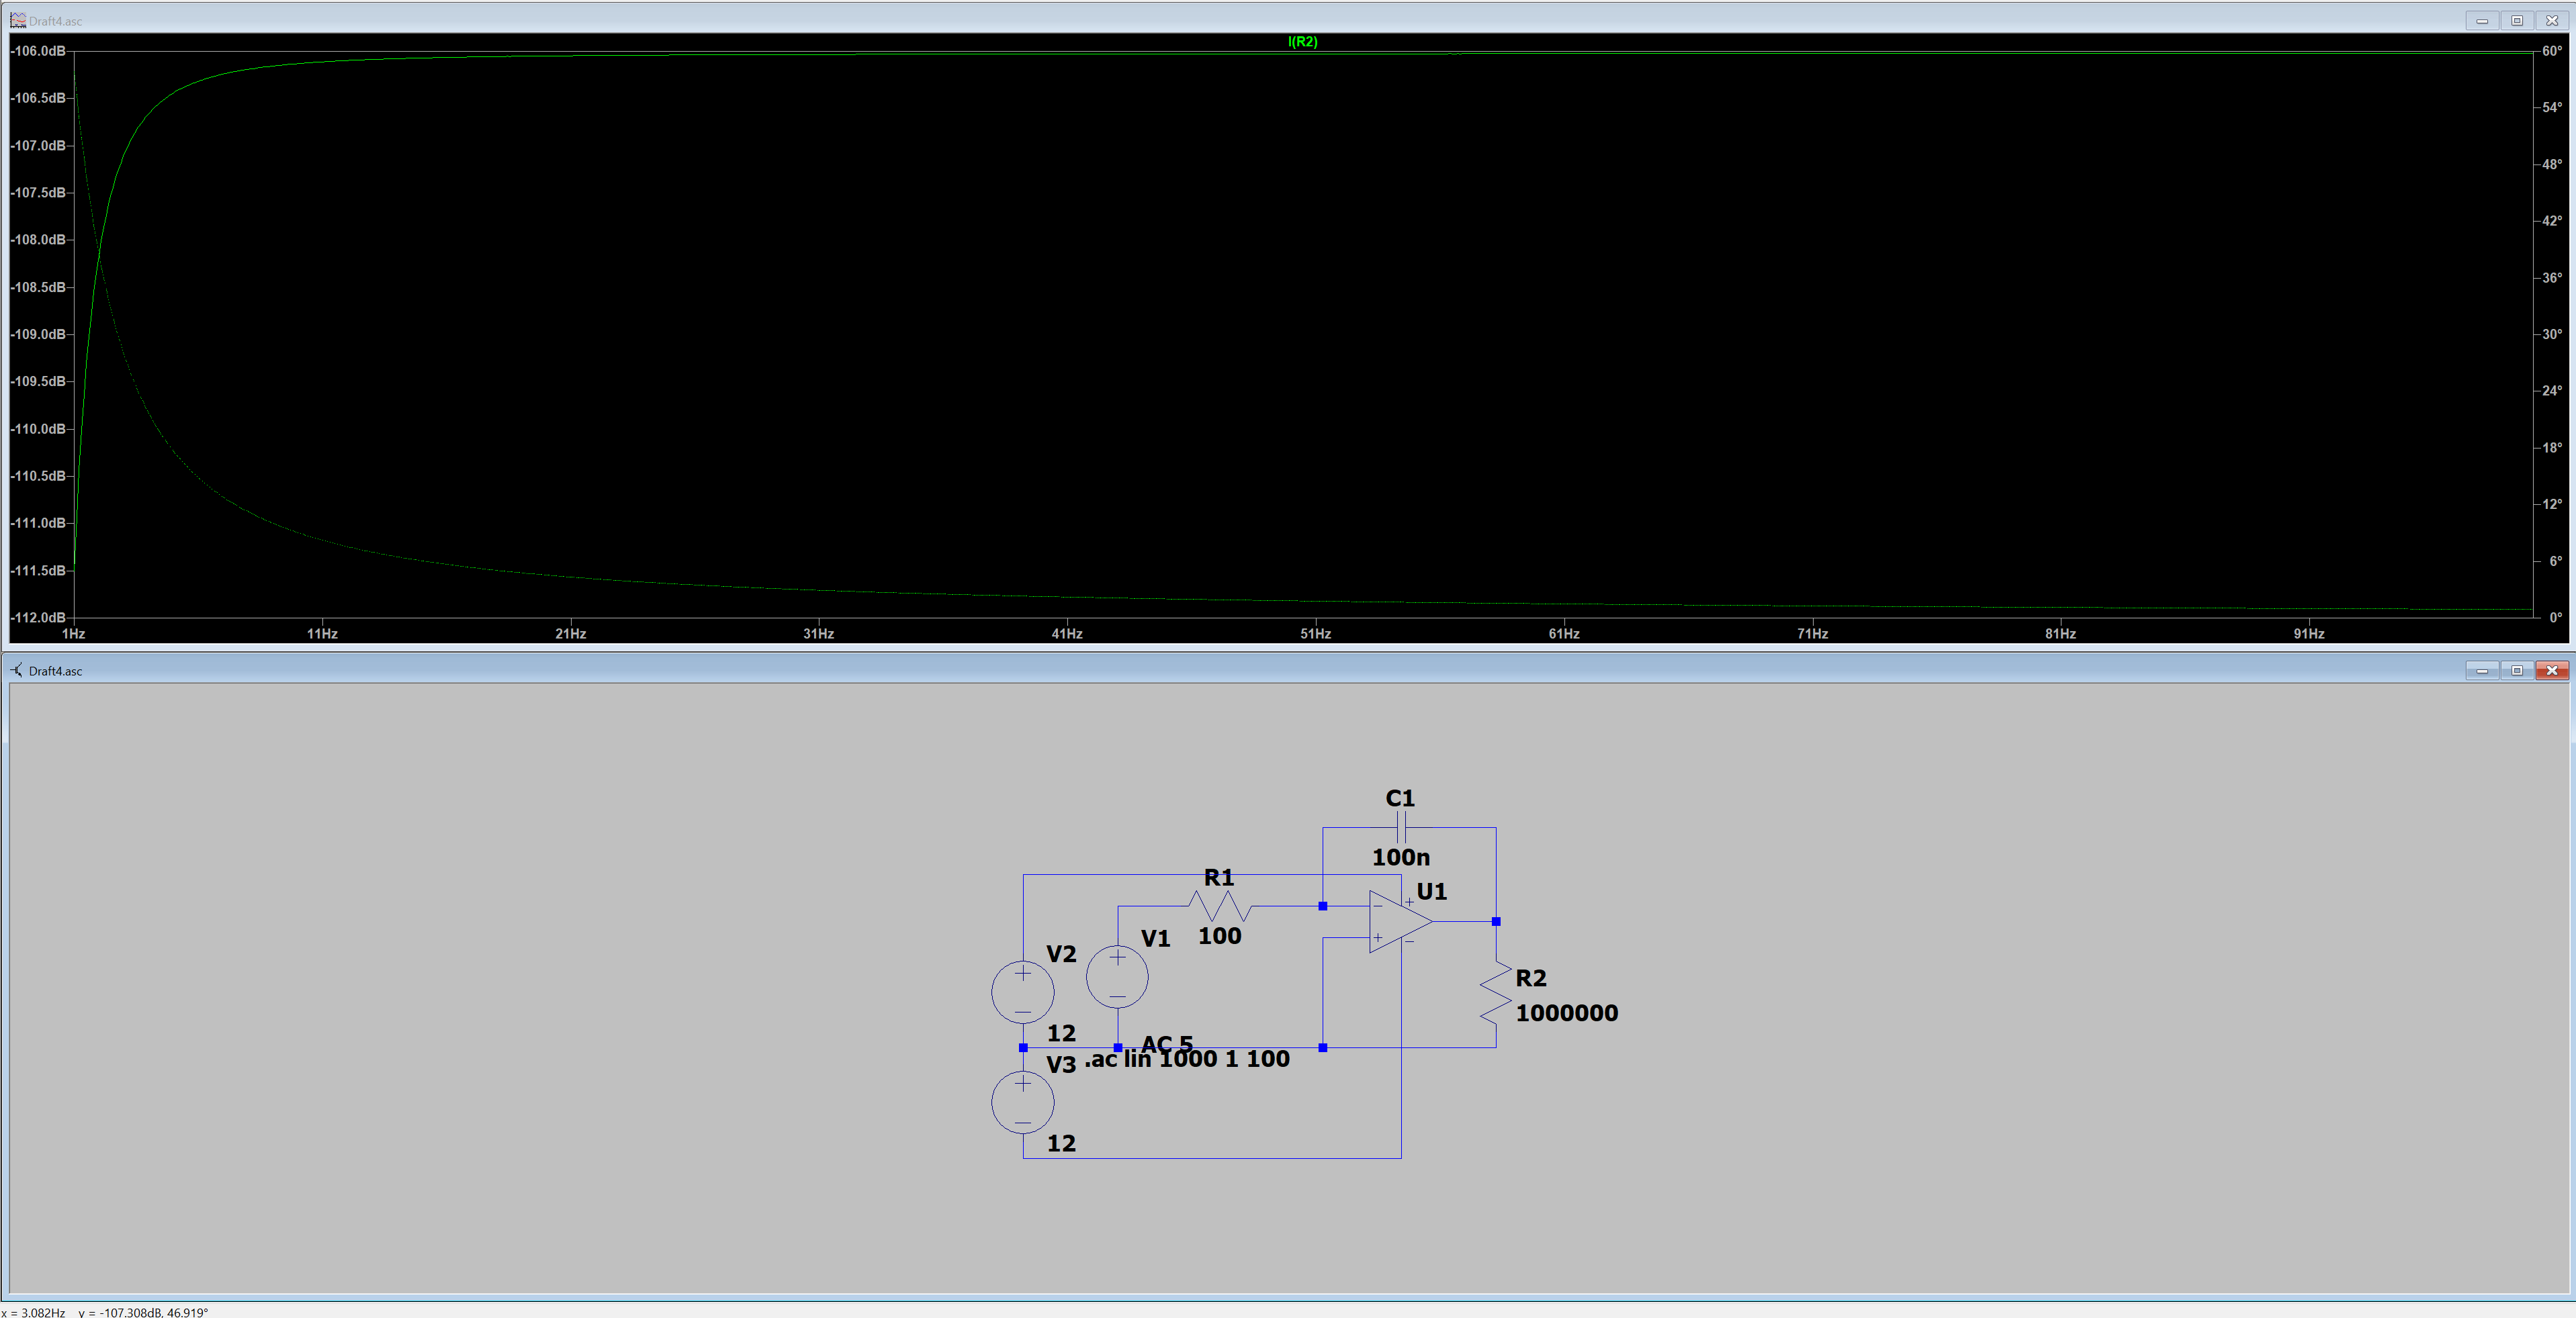Click the junction node at inverting input
Image resolution: width=2576 pixels, height=1318 pixels.
pyautogui.click(x=1322, y=906)
